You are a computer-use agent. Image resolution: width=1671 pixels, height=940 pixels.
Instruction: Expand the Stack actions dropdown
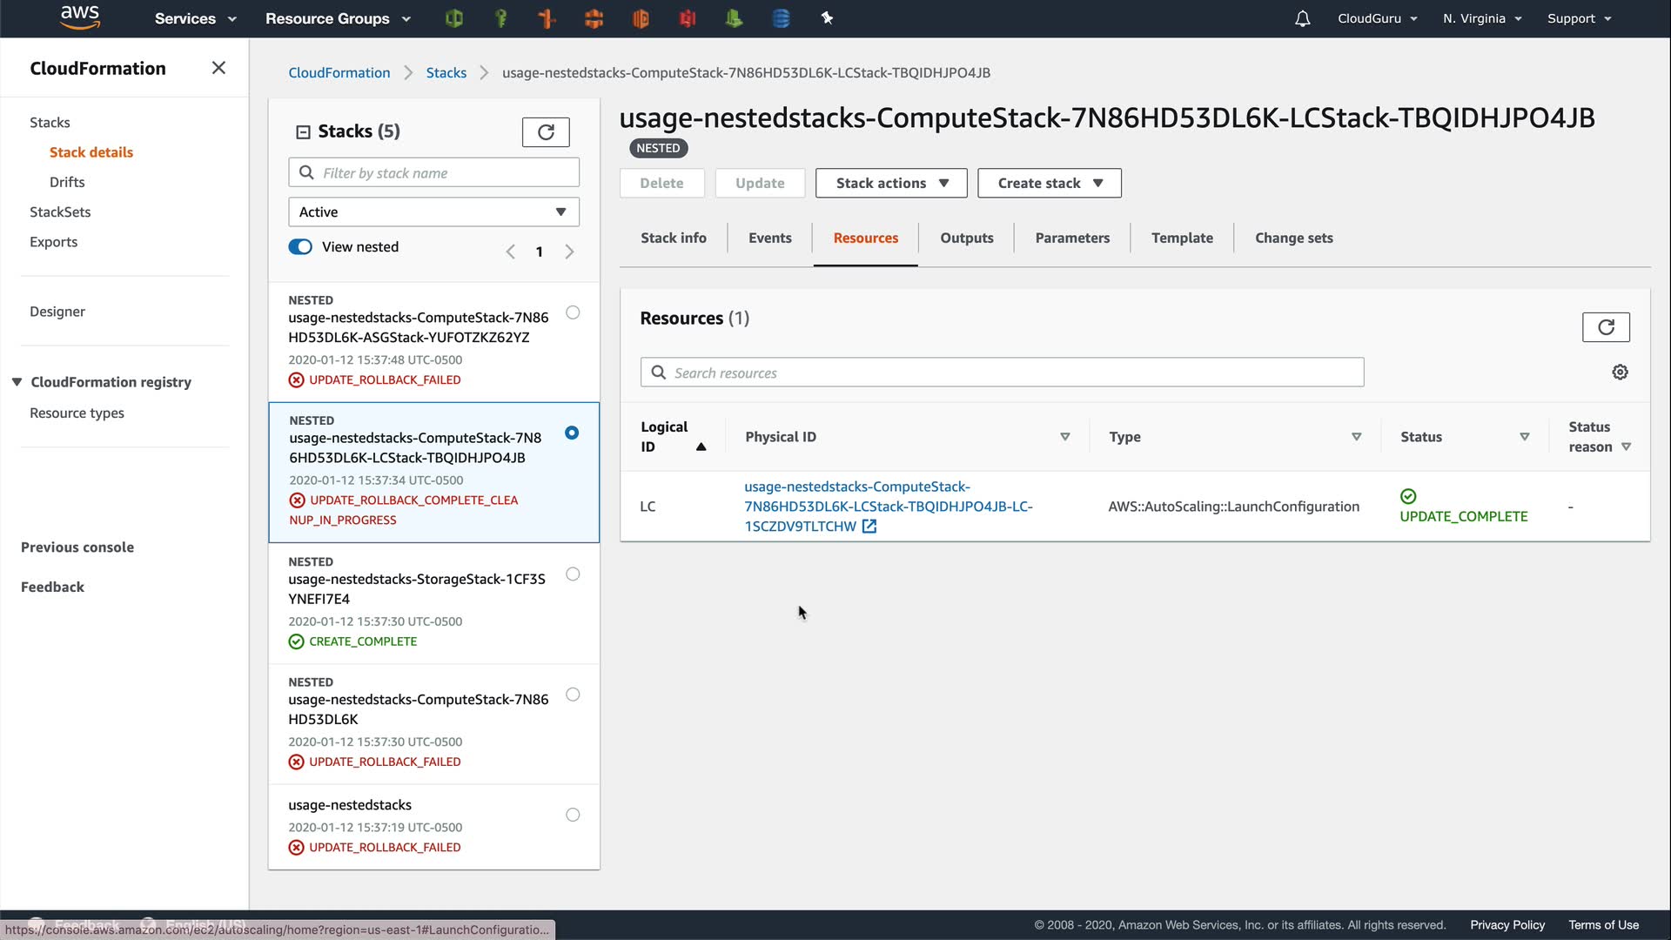pyautogui.click(x=891, y=184)
